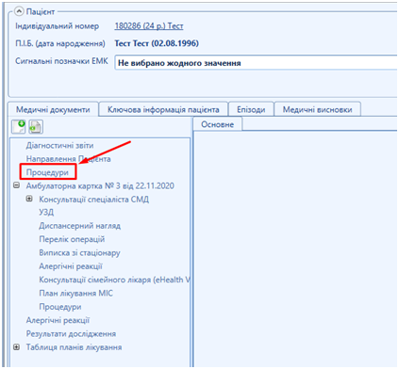This screenshot has height=369, width=399.
Task: Expand Таблиця планів лікування node
Action: point(17,347)
